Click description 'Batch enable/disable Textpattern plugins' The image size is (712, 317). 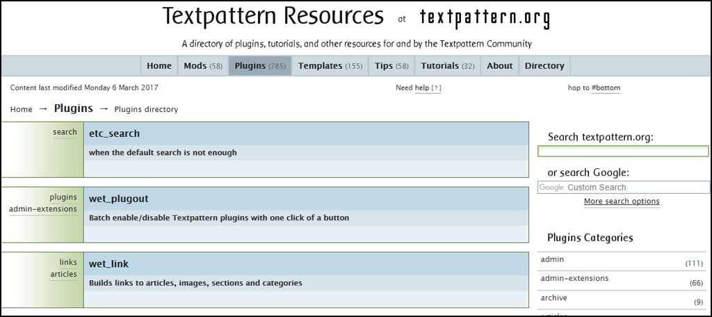coord(219,218)
